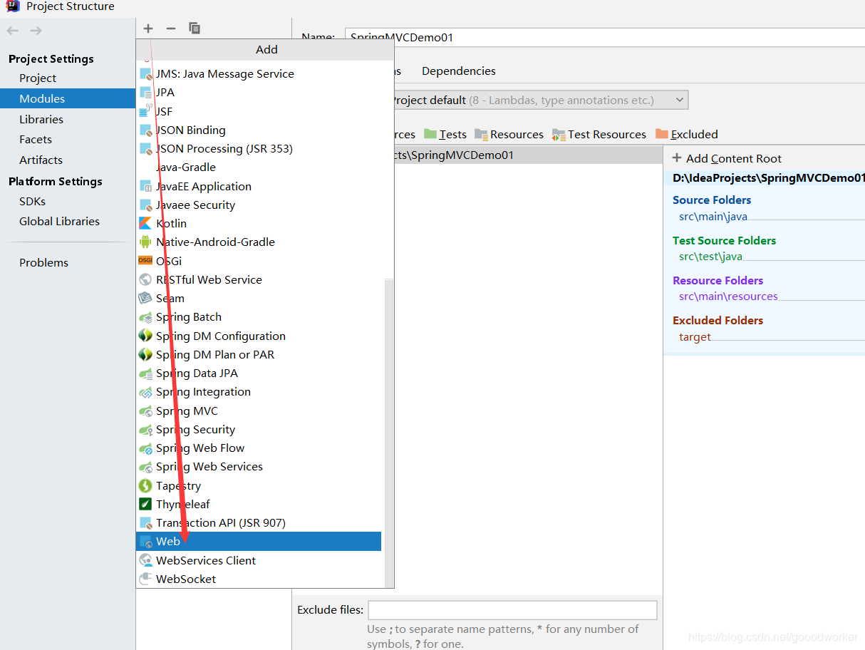865x650 pixels.
Task: Click the back navigation arrow
Action: [x=12, y=31]
